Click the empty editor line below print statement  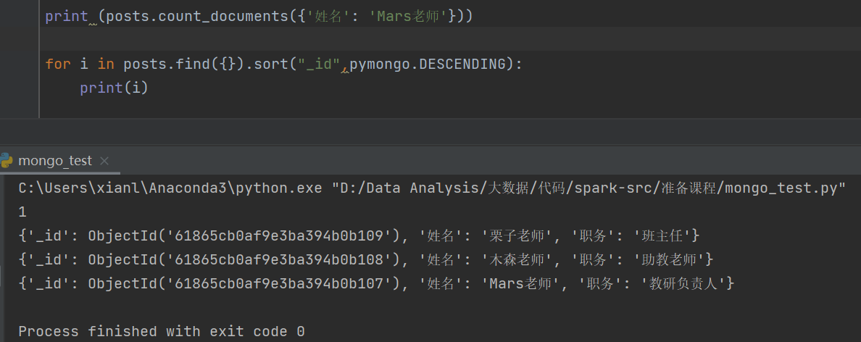(450, 40)
